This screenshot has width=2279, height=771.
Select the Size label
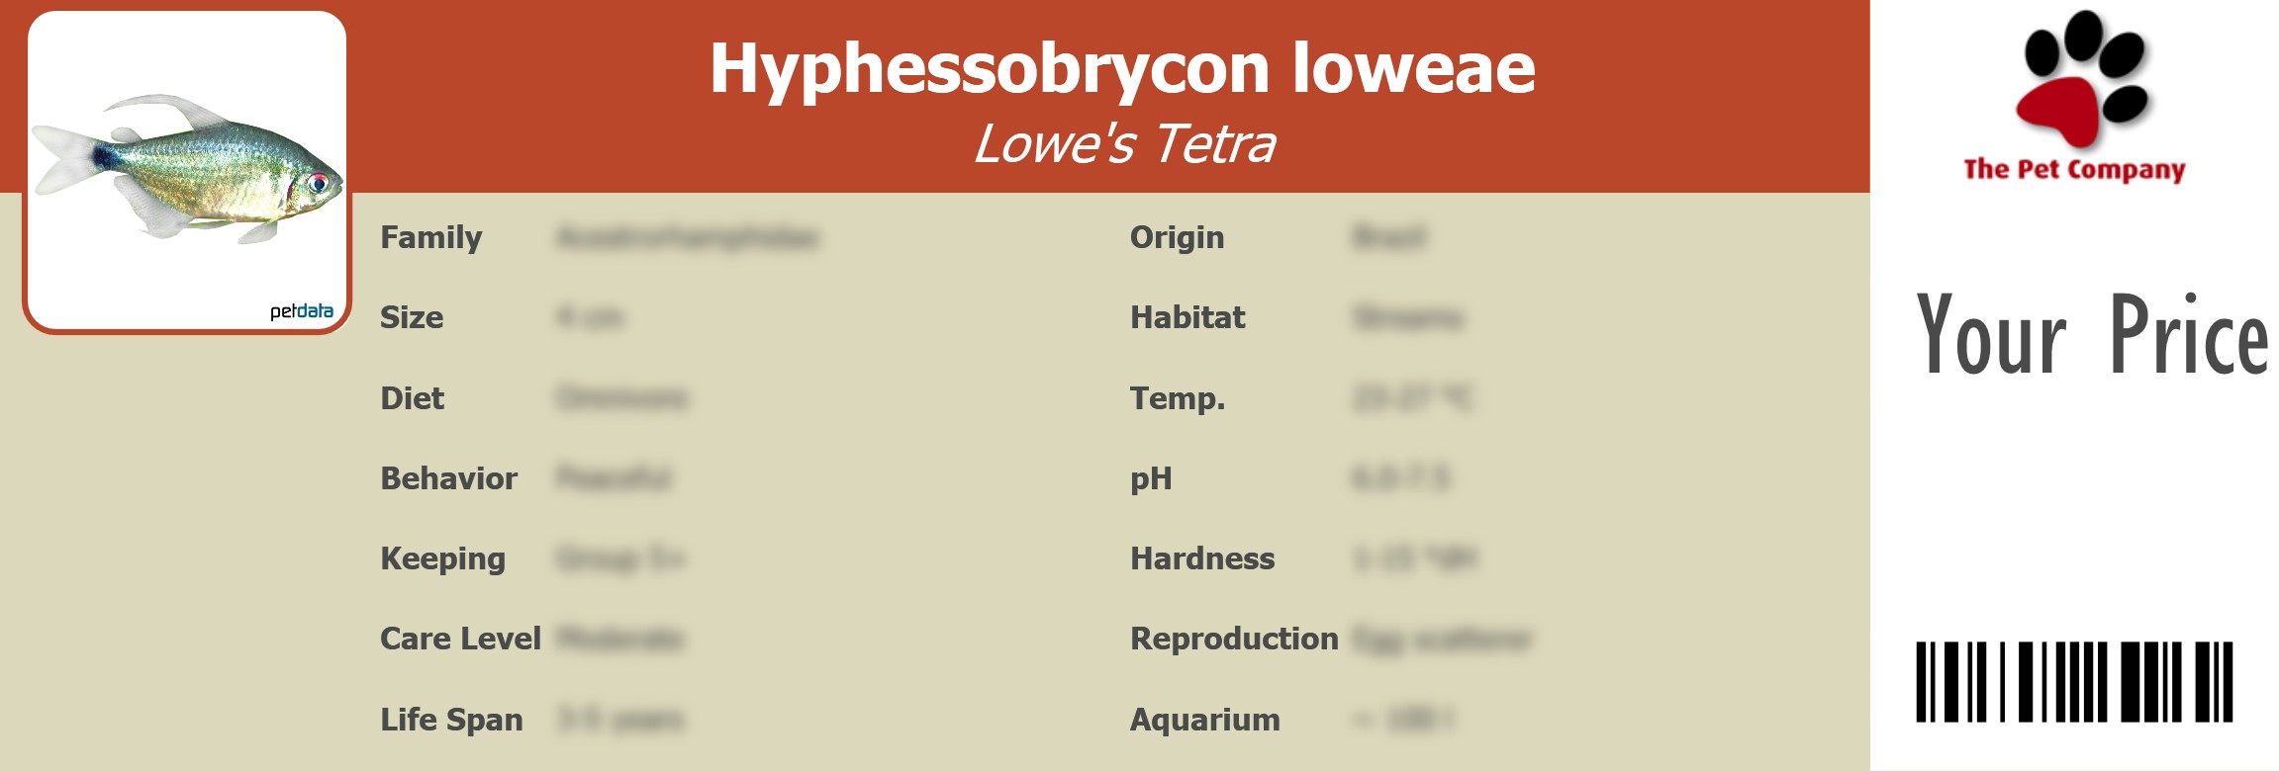[412, 317]
